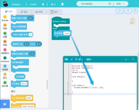This screenshot has width=139, height=110.
Task: Toggle checkbox beside 红外数据 reporter
Action: (x=12, y=76)
